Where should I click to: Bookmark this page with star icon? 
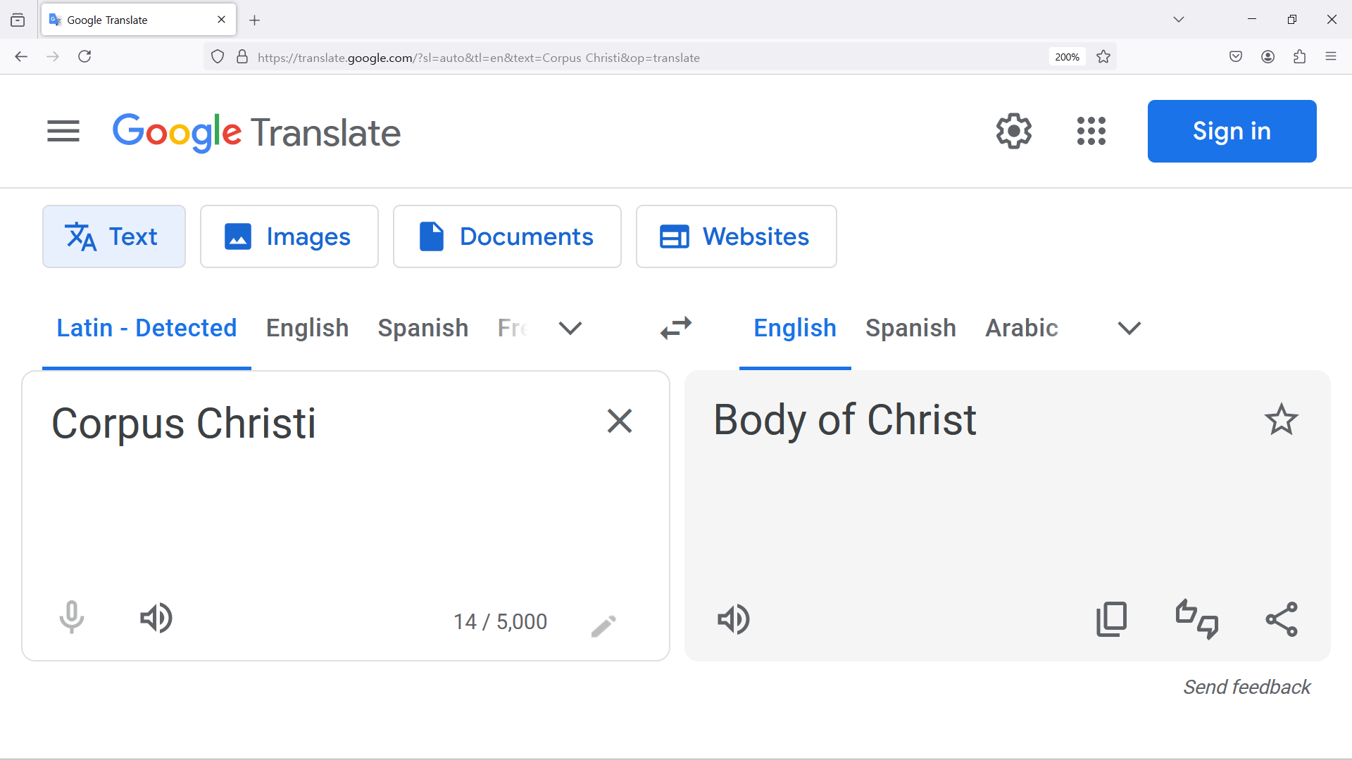tap(1103, 57)
